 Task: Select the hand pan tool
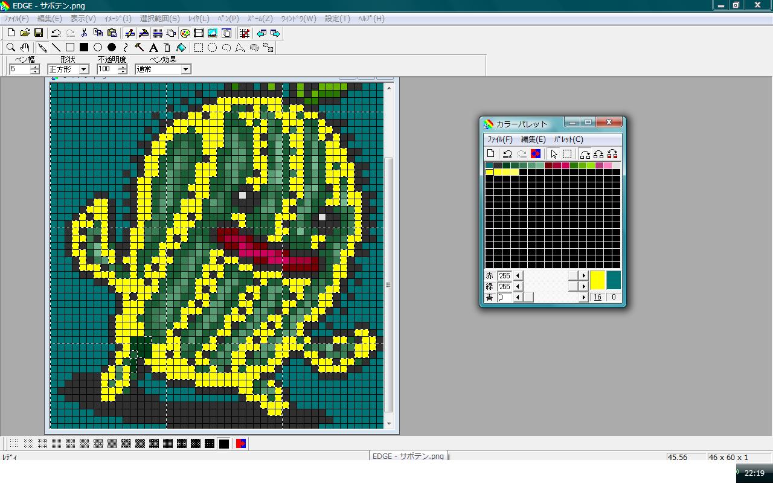[x=25, y=47]
